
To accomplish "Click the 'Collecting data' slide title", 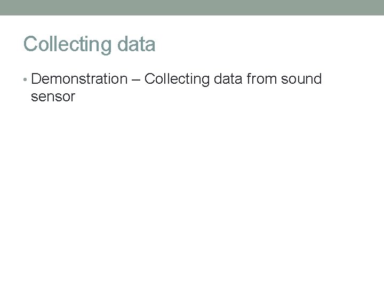I will click(90, 44).
